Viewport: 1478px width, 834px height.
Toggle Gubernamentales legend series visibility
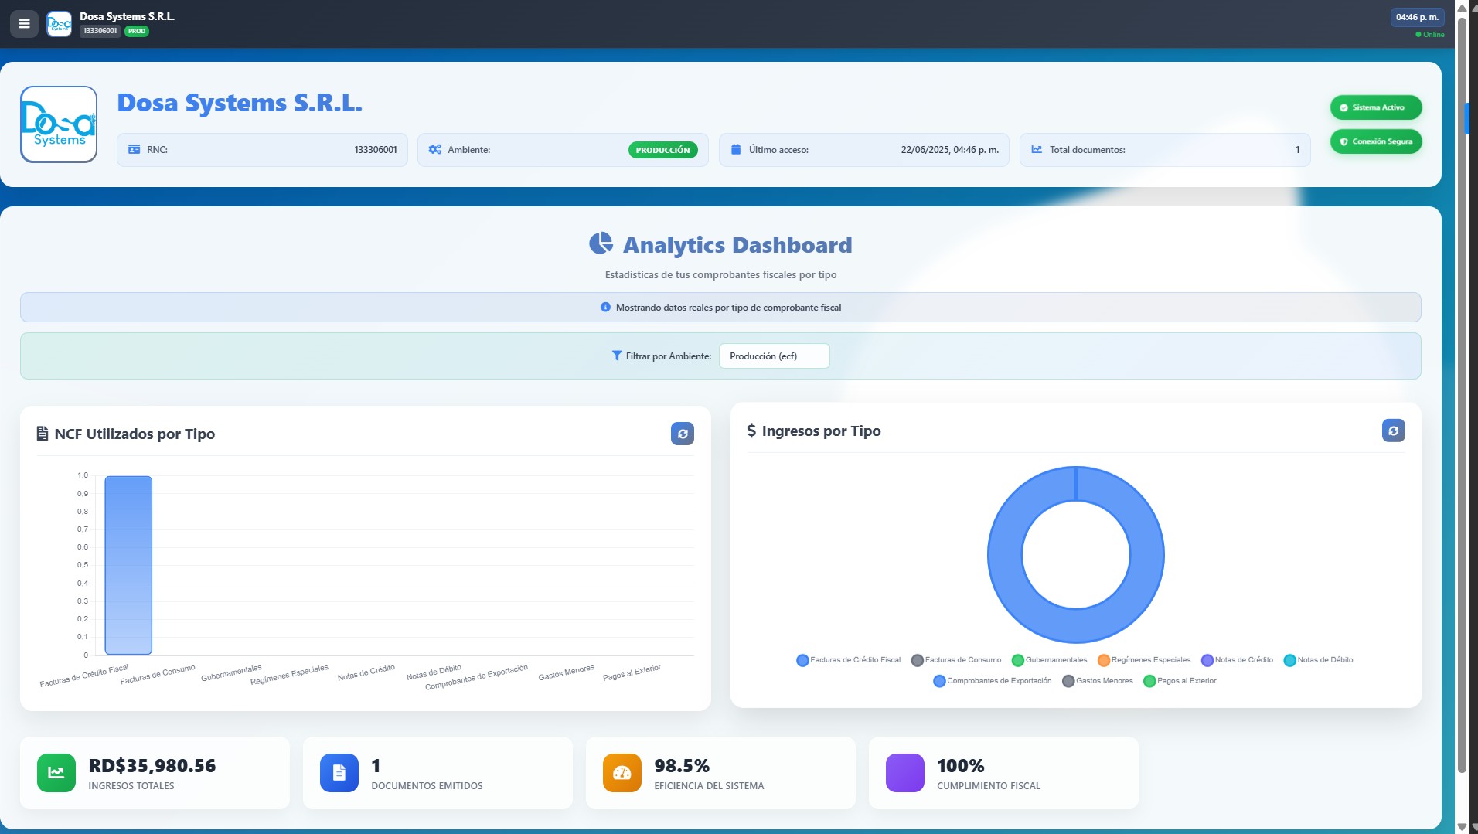click(1049, 660)
